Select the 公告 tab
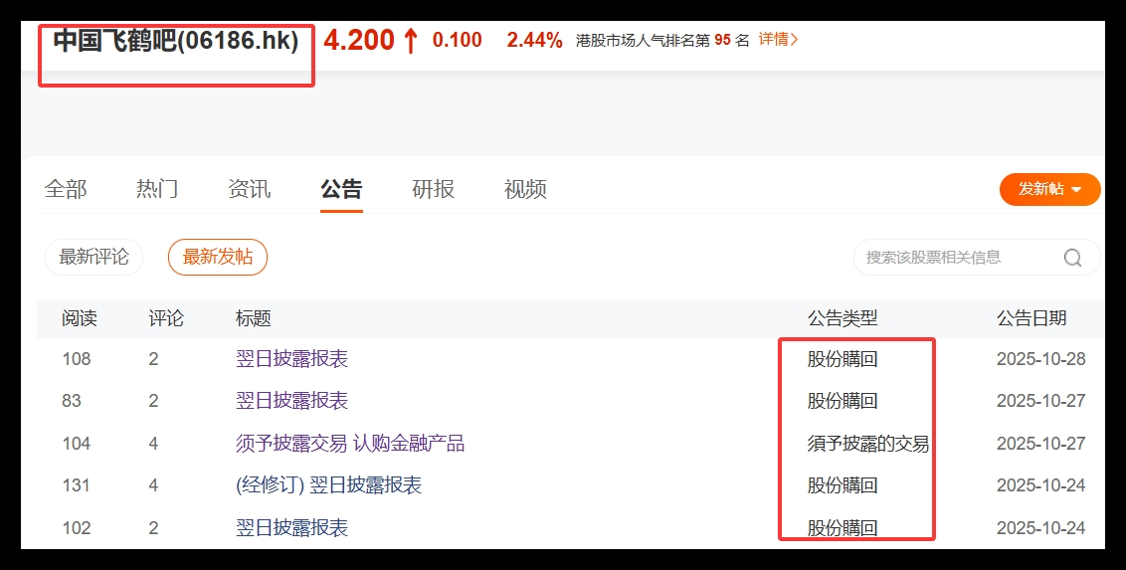 (341, 189)
